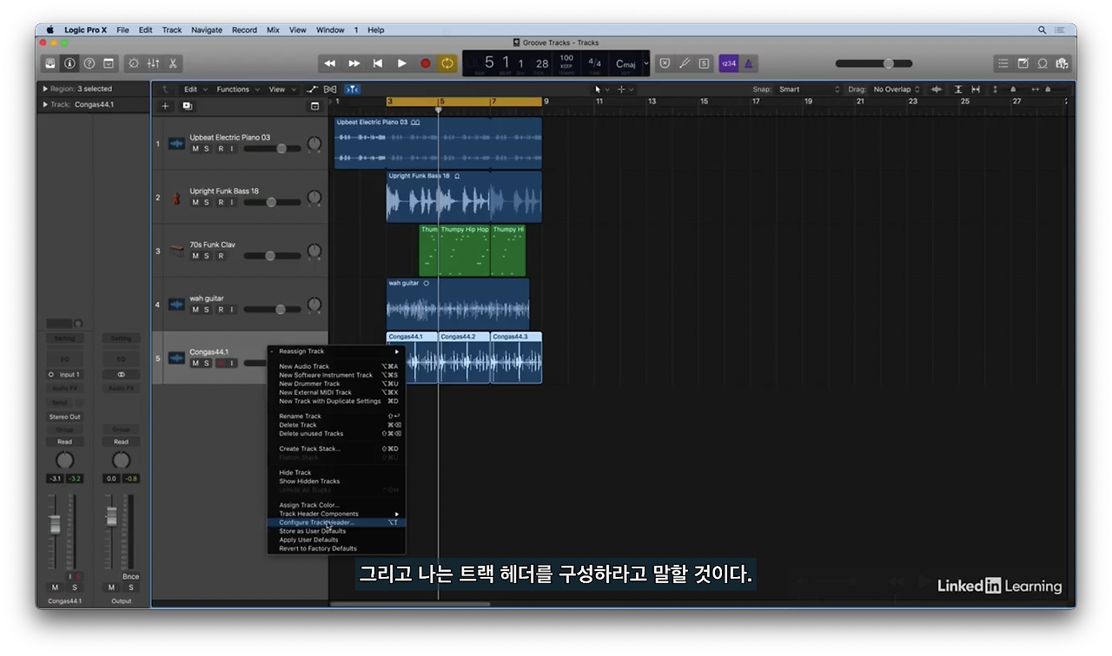The width and height of the screenshot is (1112, 656).
Task: Click the Toolbar button in control bar
Action: (109, 63)
